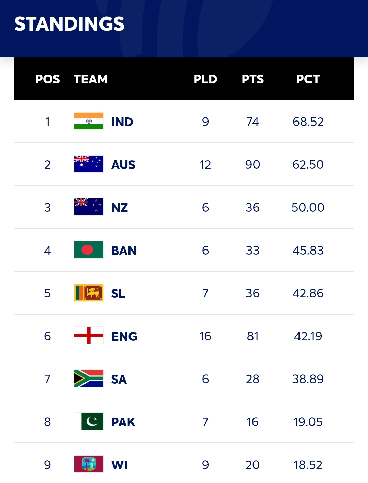Select the PTS column header
Viewport: 368px width, 483px height.
click(x=253, y=79)
